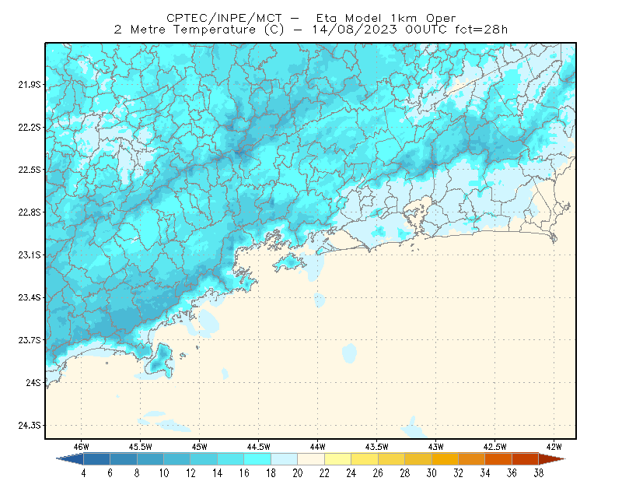
Task: Click the '43.5W' longitude label
Action: tap(377, 447)
